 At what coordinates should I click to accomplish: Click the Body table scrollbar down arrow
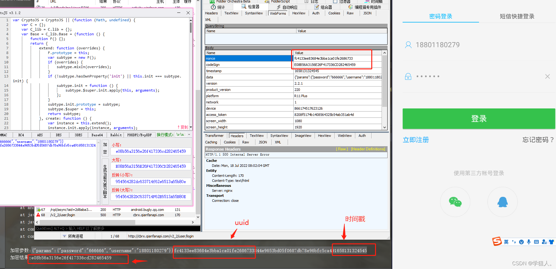[x=384, y=127]
